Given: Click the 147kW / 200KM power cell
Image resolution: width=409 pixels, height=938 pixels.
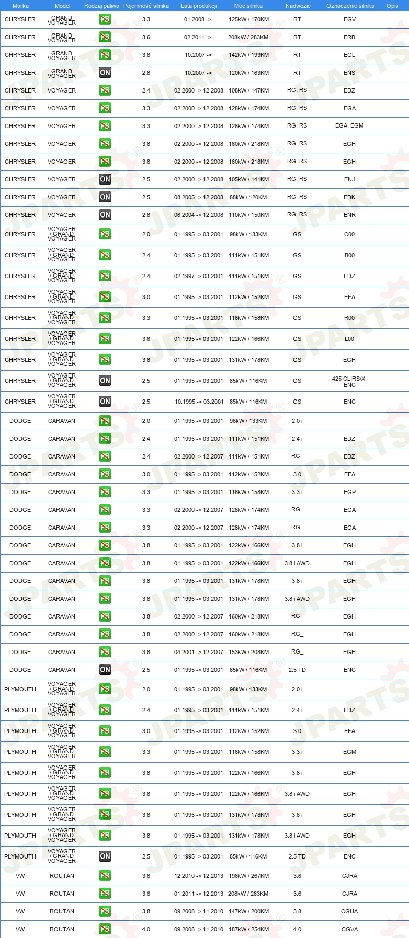Looking at the screenshot, I should pos(248,911).
